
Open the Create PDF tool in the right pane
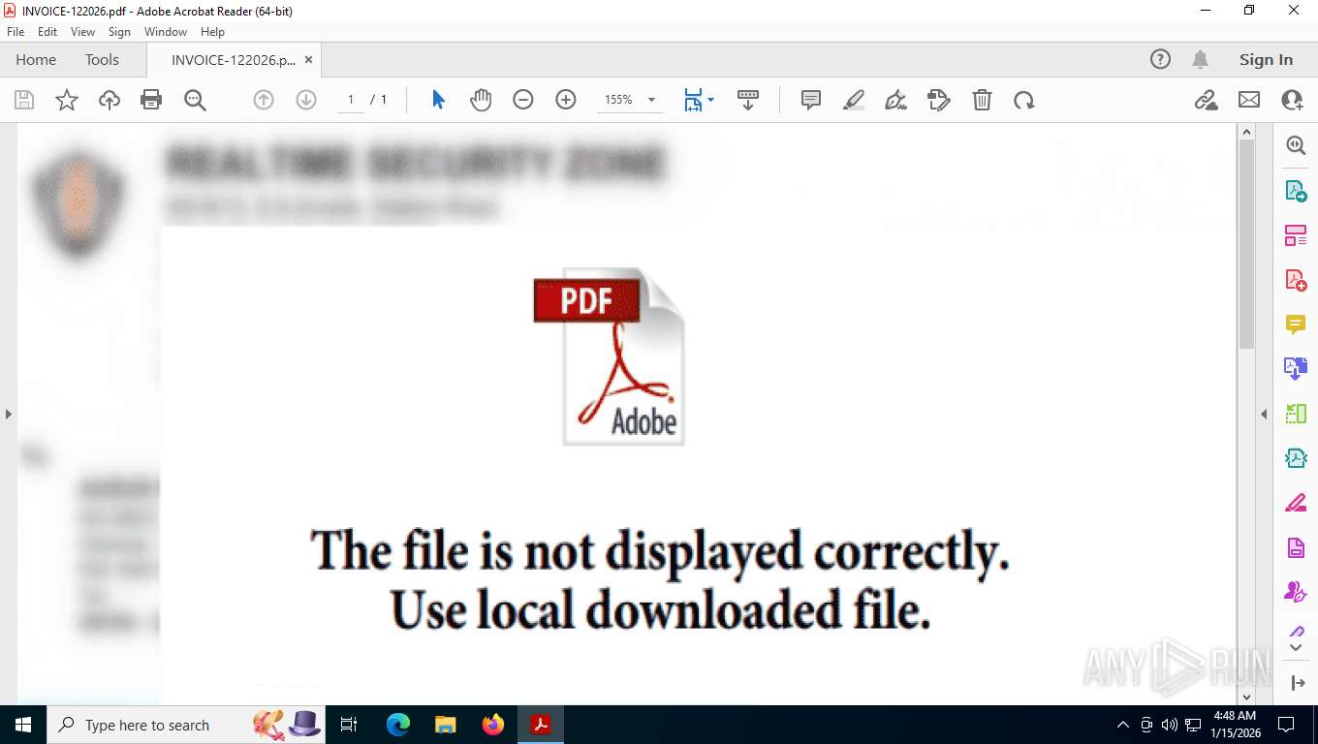pos(1296,280)
